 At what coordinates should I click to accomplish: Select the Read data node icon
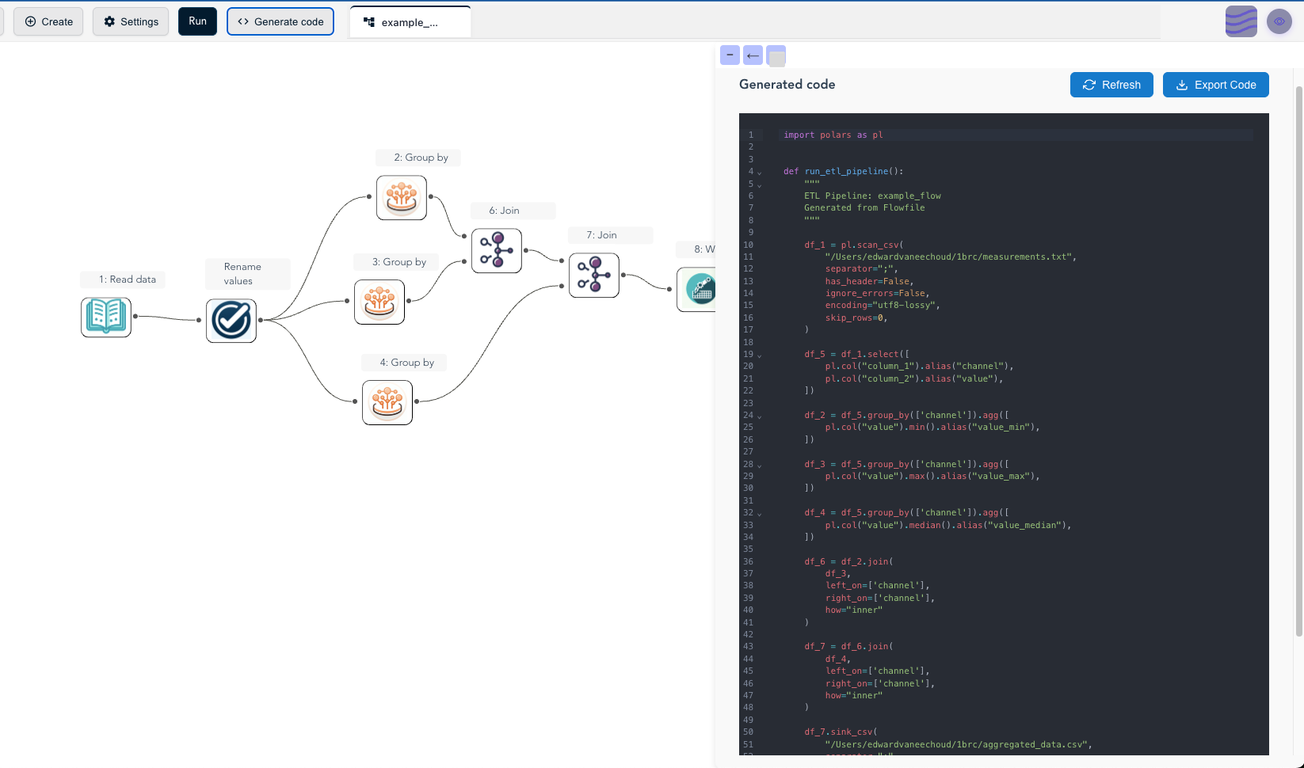(105, 317)
